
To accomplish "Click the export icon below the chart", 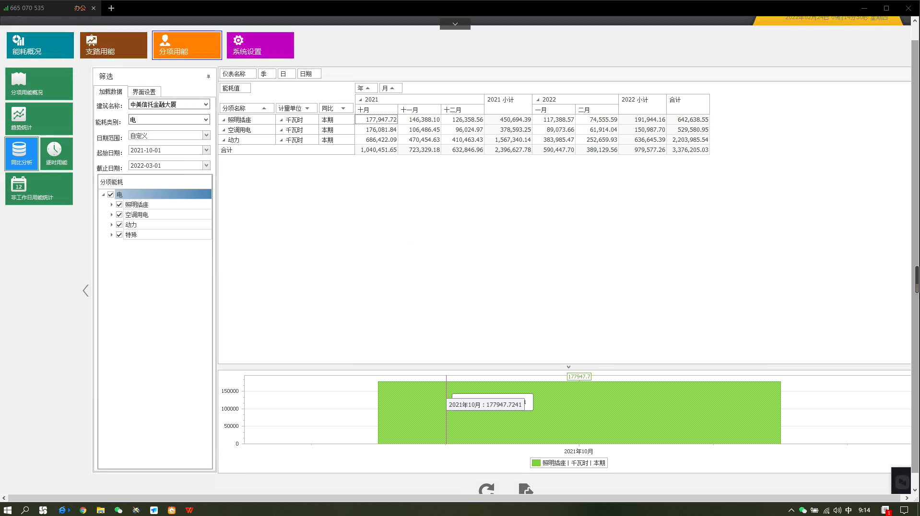I will [525, 489].
